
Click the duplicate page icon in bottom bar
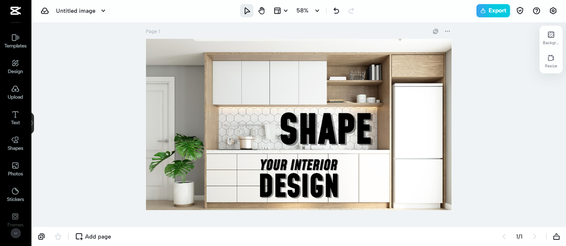(41, 237)
